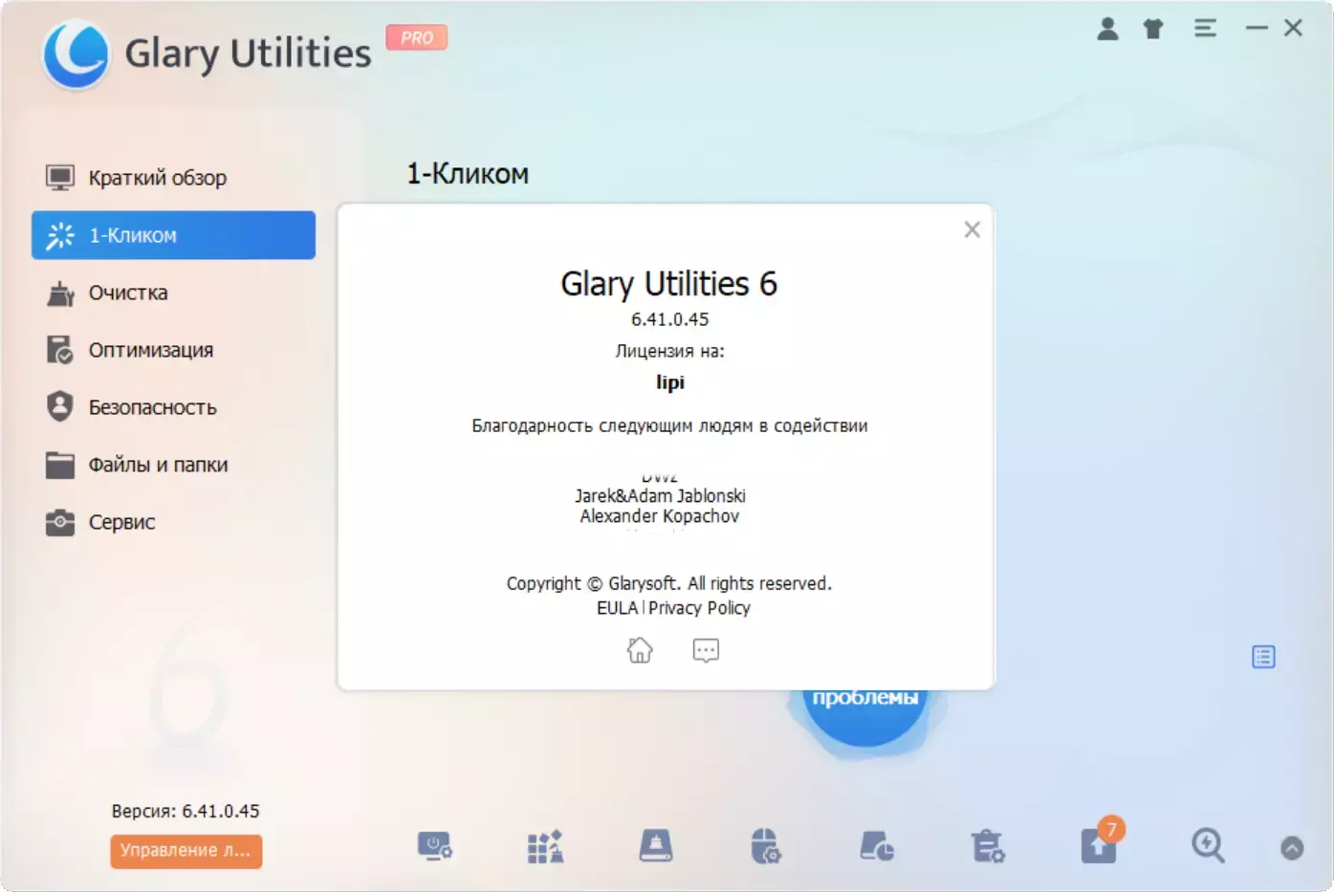Open the Оптимизация section
1334x892 pixels.
click(173, 350)
